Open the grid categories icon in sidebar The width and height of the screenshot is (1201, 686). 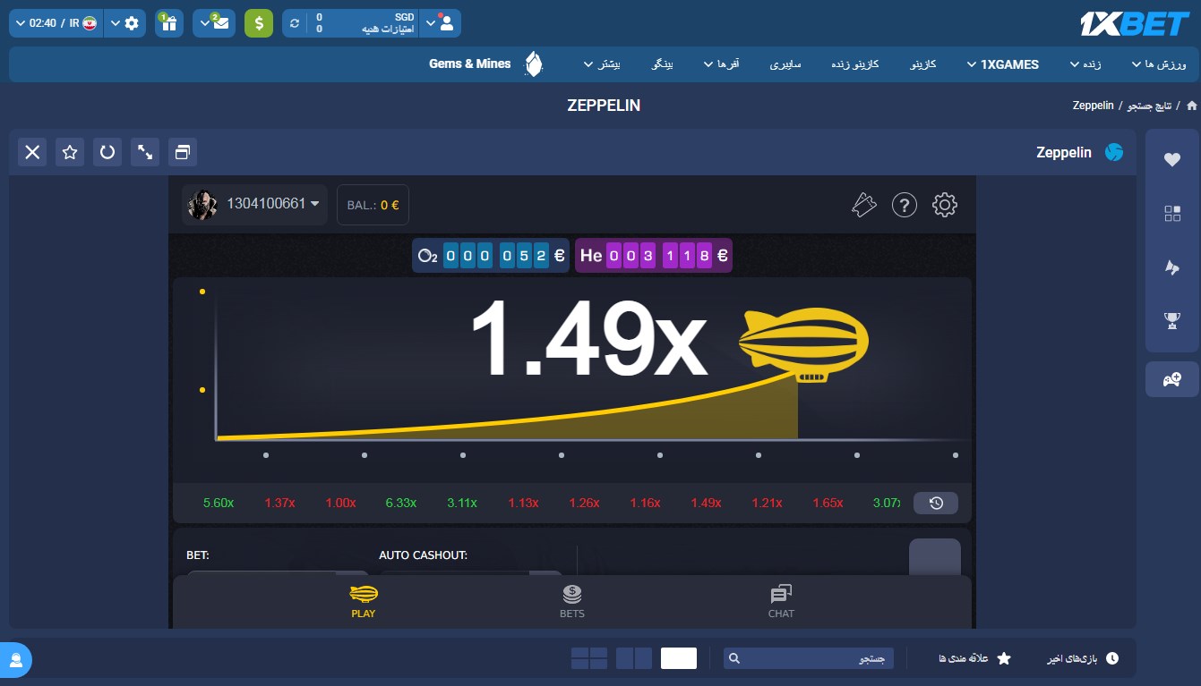[x=1171, y=214]
